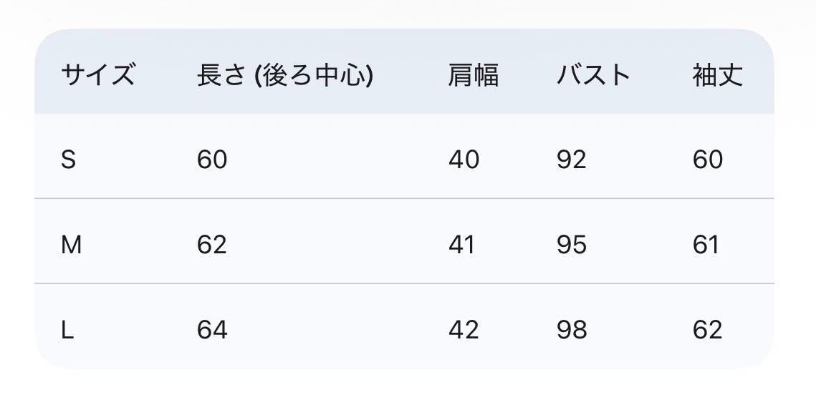This screenshot has height=405, width=816.
Task: Click the サイズ column header
Action: click(98, 74)
